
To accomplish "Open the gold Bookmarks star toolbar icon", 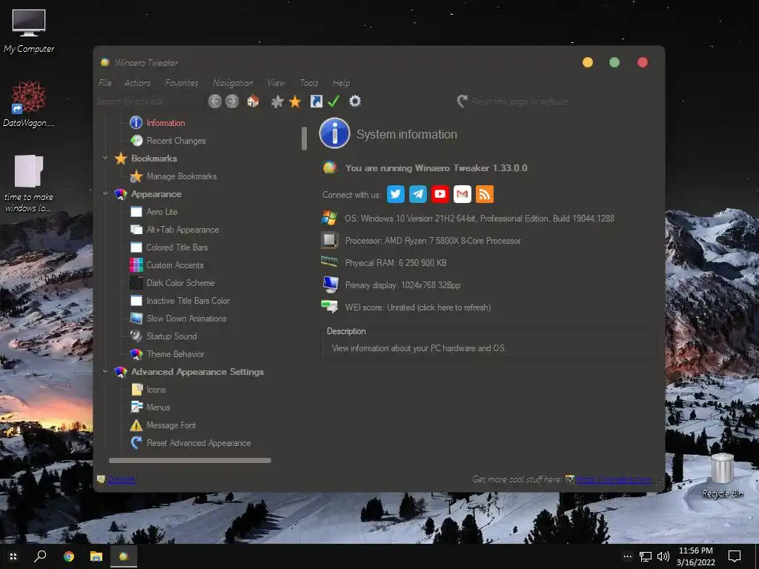I will tap(295, 101).
